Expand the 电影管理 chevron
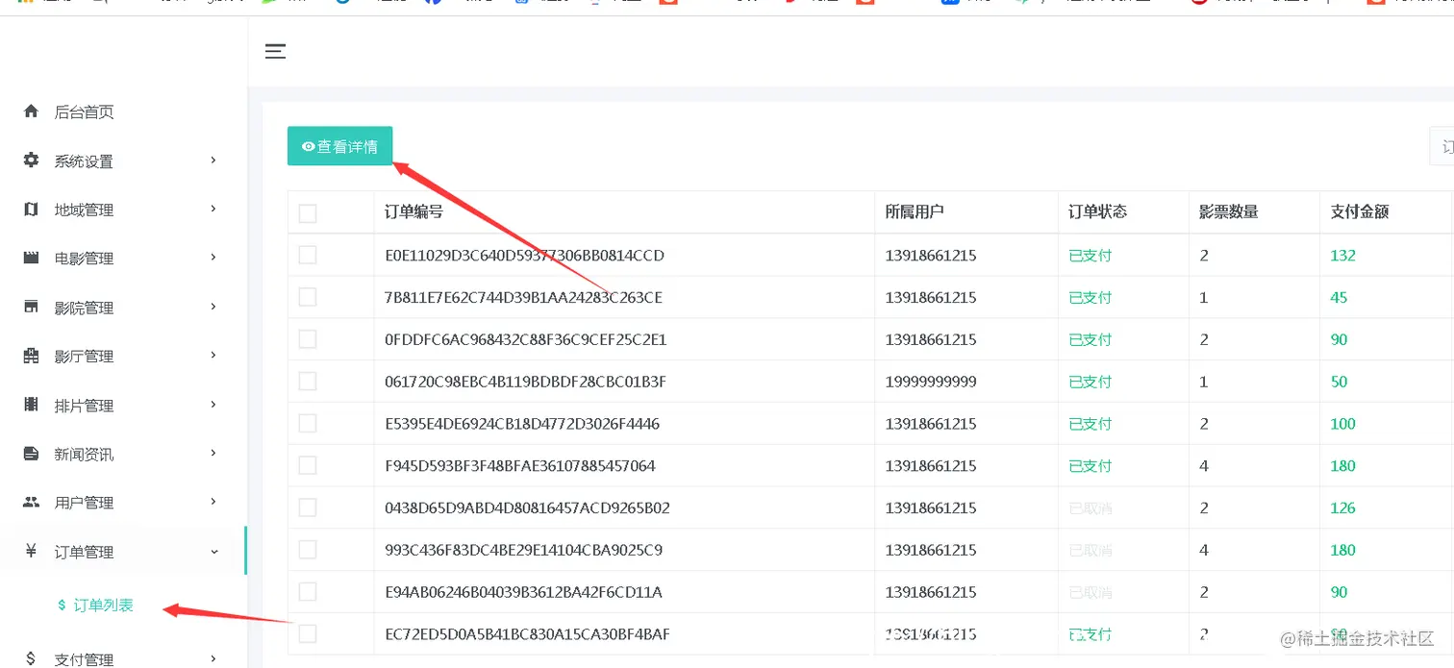Viewport: 1454px width, 668px height. (213, 258)
